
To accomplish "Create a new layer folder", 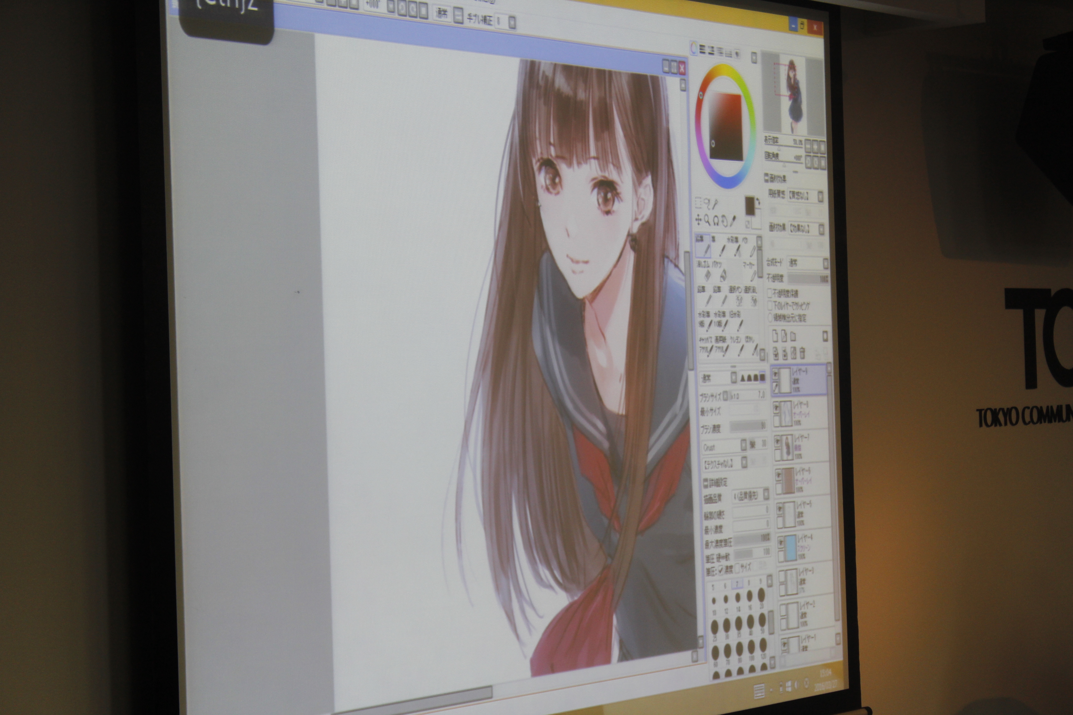I will pyautogui.click(x=793, y=336).
